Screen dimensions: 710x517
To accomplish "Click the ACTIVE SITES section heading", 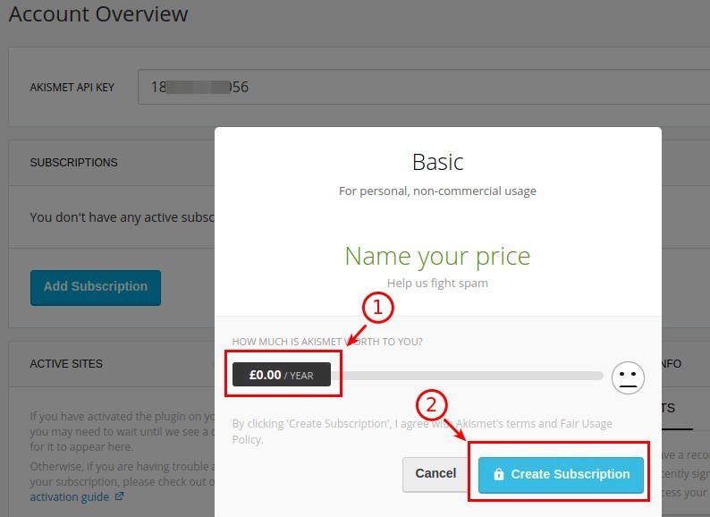I will pyautogui.click(x=66, y=364).
